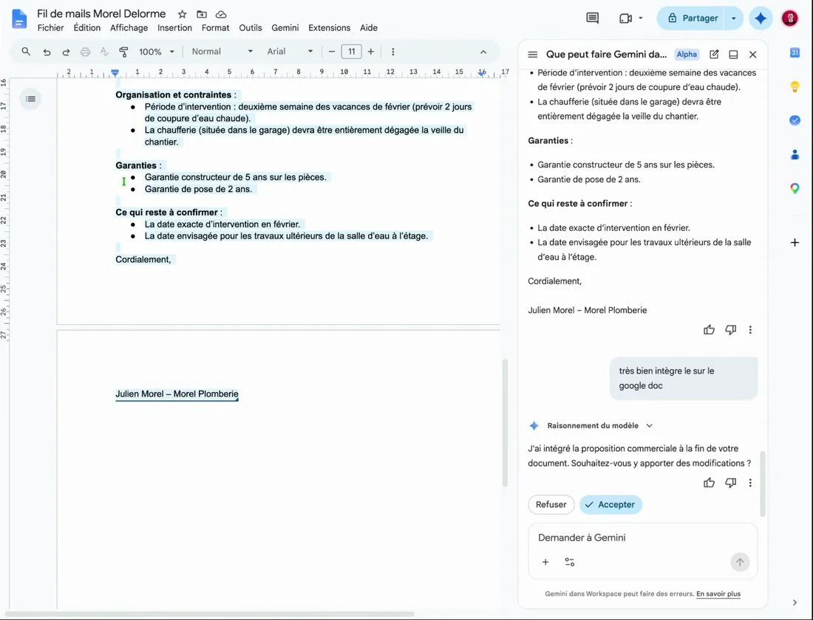
Task: Click the font size field showing 11
Action: coord(351,51)
